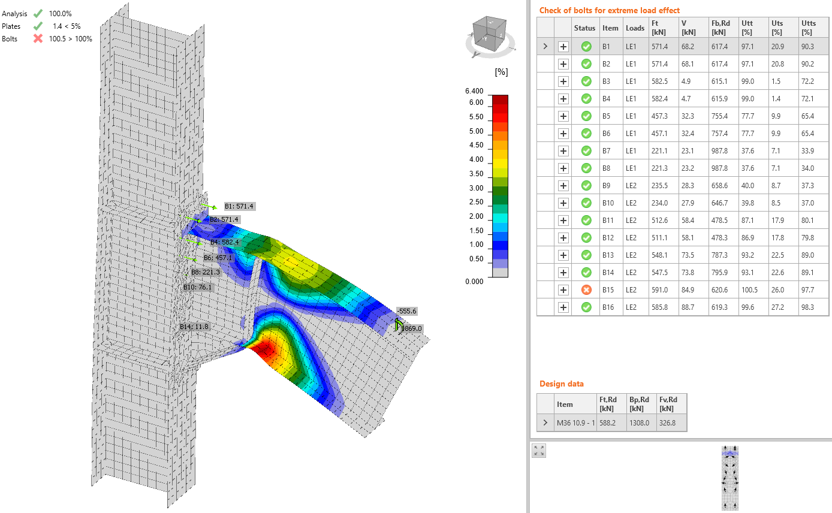Screen dimensions: 832x513
Task: Click the Design data heading
Action: (560, 384)
